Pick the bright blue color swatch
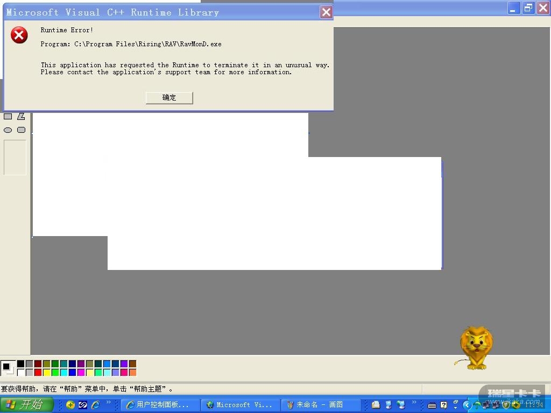This screenshot has height=413, width=551. (72, 372)
